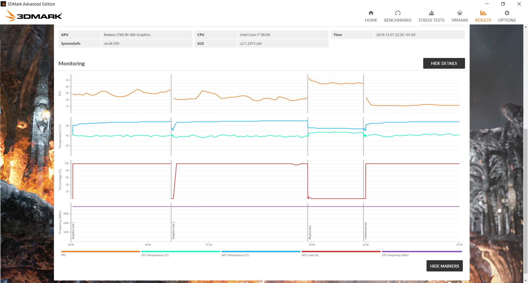Open the Benchmarks gauge icon
Viewport: 528px width, 283px height.
point(398,13)
